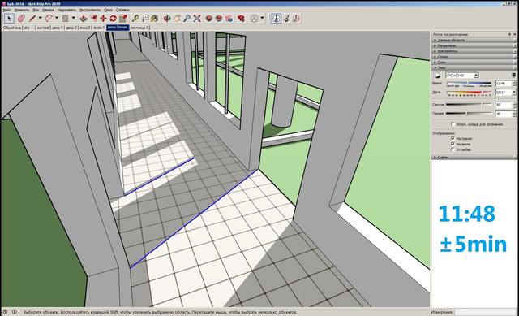This screenshot has height=316, width=519.
Task: Expand the Слои panel
Action: (x=474, y=63)
